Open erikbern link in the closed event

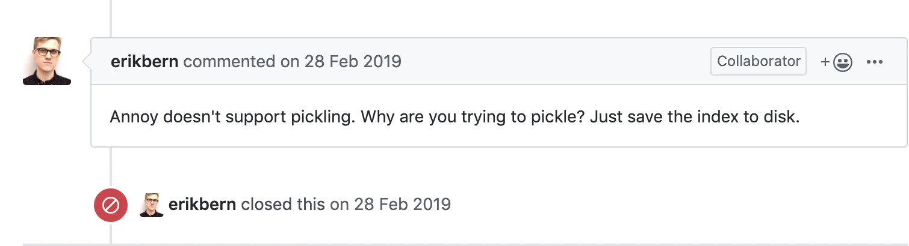[202, 205]
